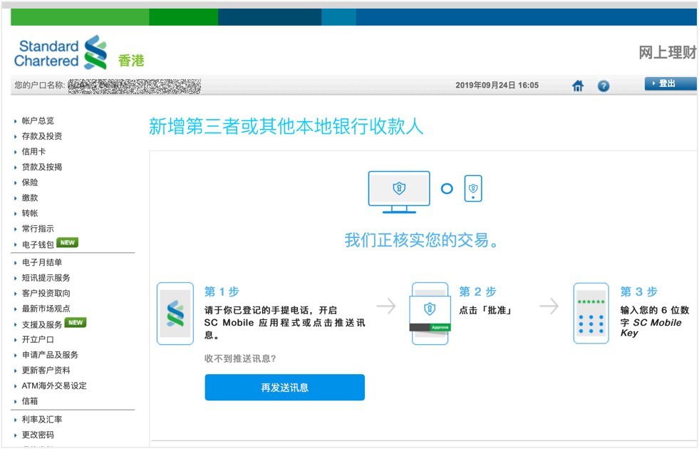The height and width of the screenshot is (449, 699).
Task: Go to the home page icon
Action: (x=578, y=86)
